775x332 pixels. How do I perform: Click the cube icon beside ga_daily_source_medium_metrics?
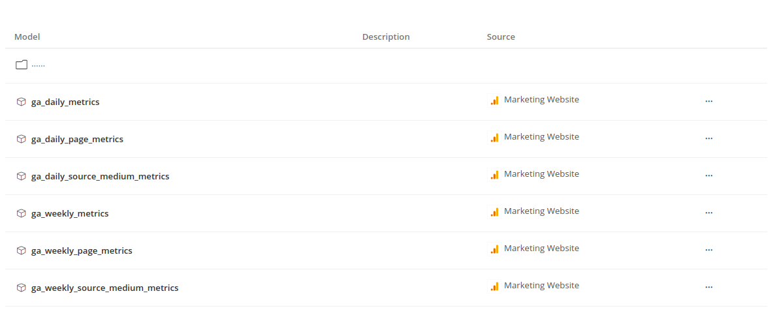pos(22,176)
